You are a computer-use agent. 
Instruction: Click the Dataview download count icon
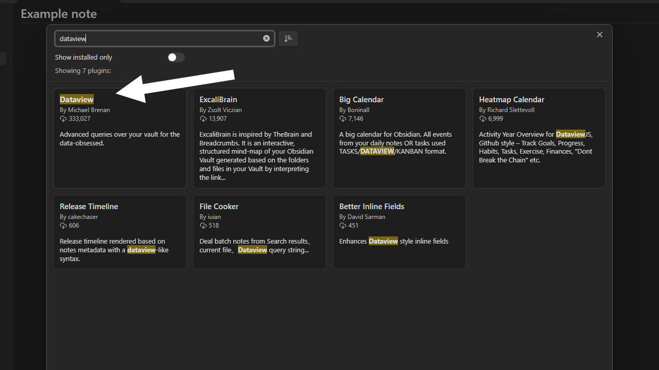tap(63, 119)
